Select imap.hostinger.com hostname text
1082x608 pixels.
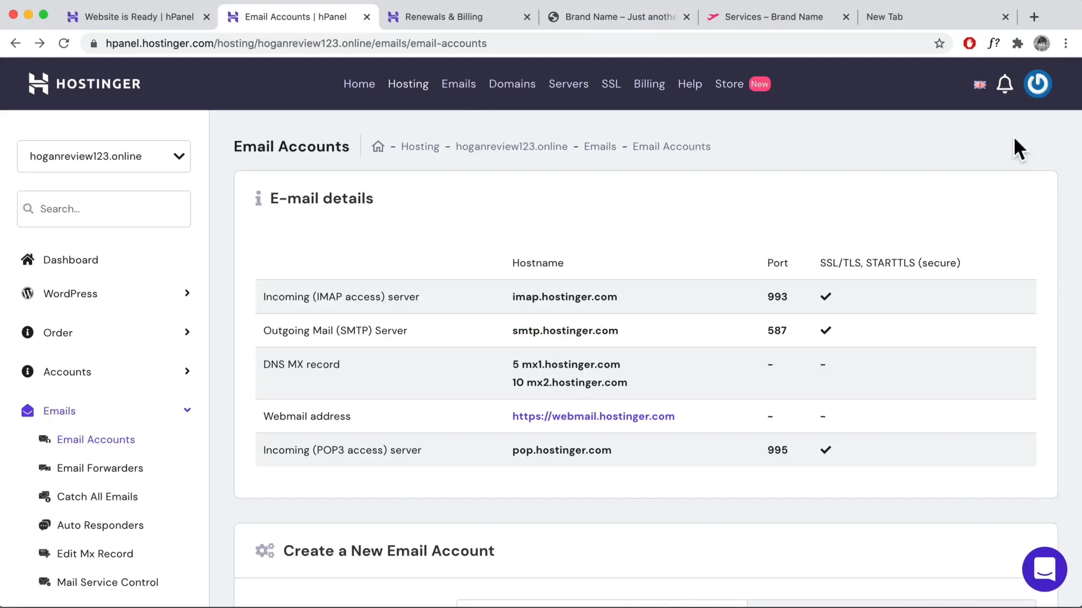pyautogui.click(x=564, y=297)
